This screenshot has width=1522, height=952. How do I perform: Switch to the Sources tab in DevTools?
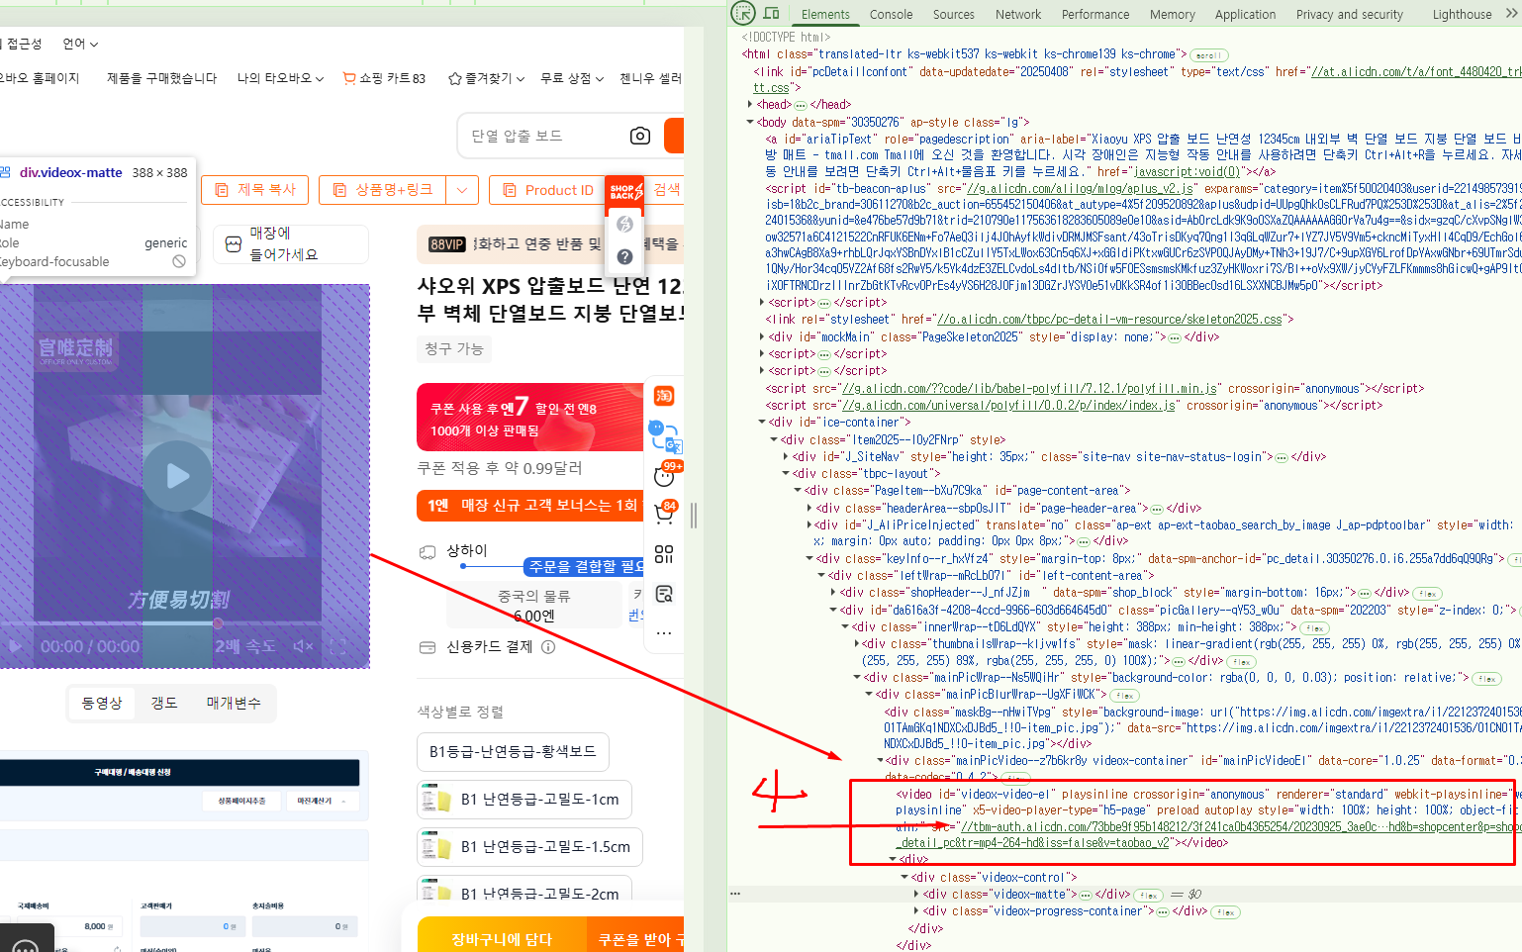pyautogui.click(x=953, y=14)
